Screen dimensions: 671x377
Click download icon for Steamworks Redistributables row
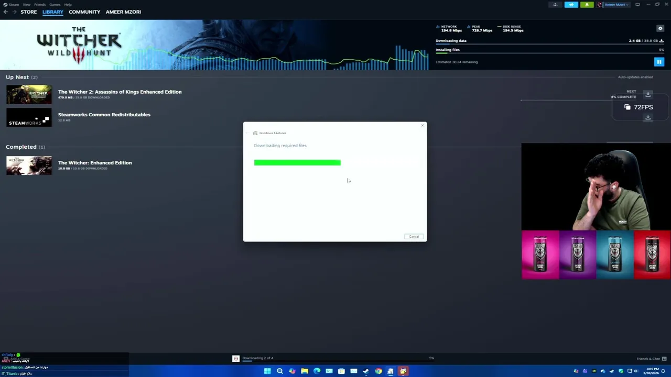tap(648, 117)
